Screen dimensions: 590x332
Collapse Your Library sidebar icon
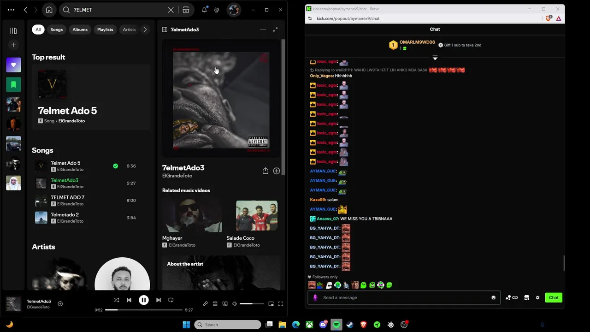(x=13, y=30)
